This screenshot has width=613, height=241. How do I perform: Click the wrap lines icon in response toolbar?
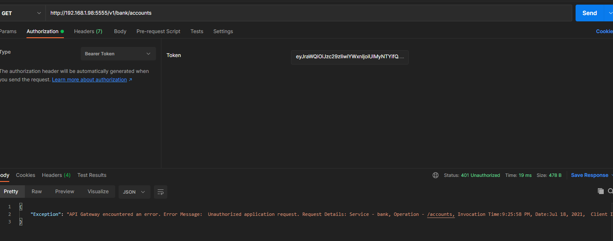(x=160, y=192)
